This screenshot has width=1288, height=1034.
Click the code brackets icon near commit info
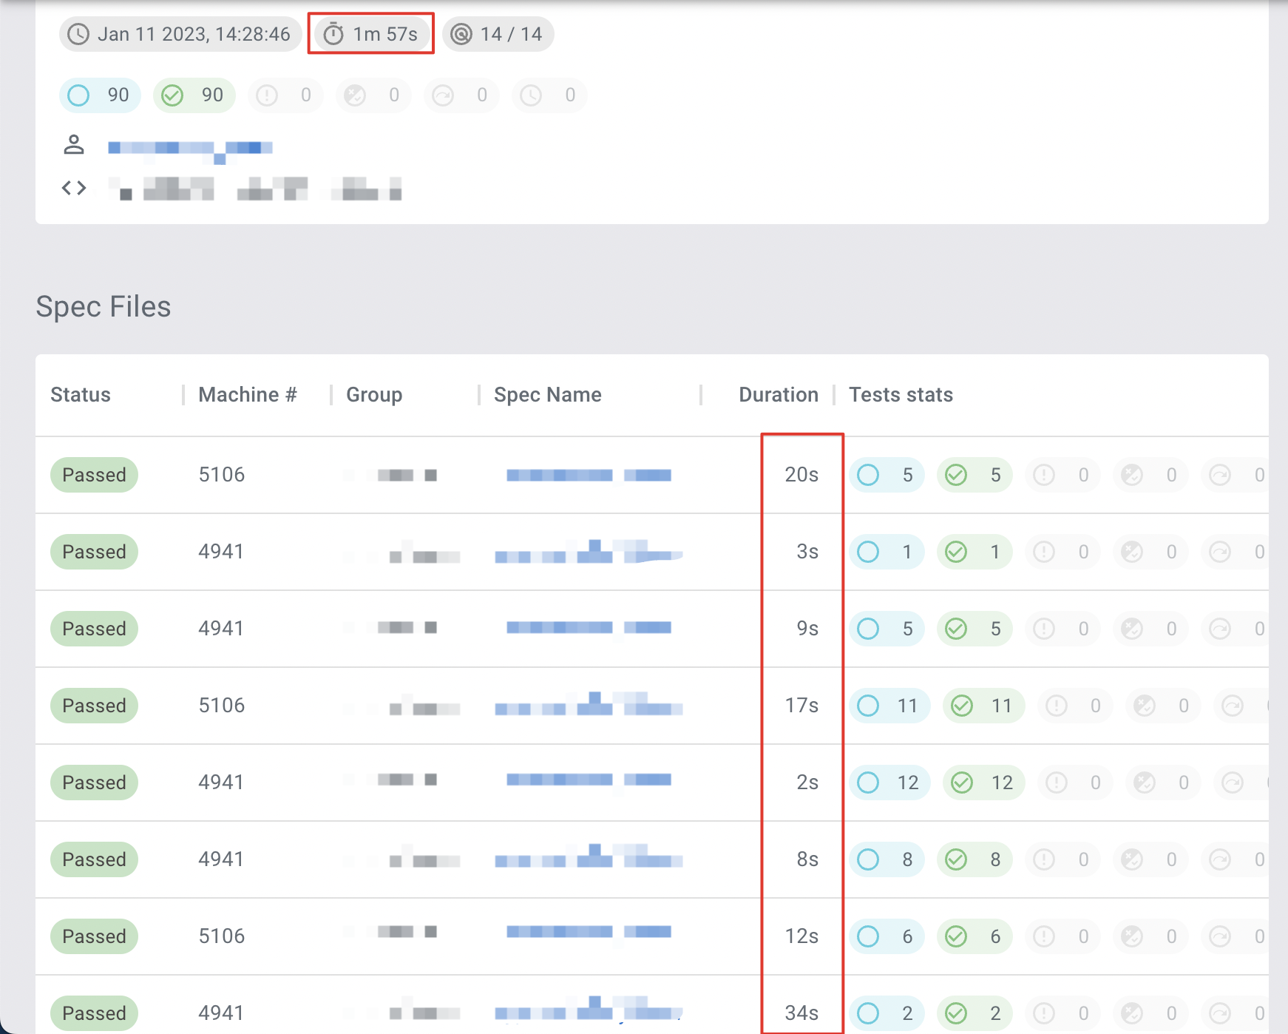pos(74,187)
